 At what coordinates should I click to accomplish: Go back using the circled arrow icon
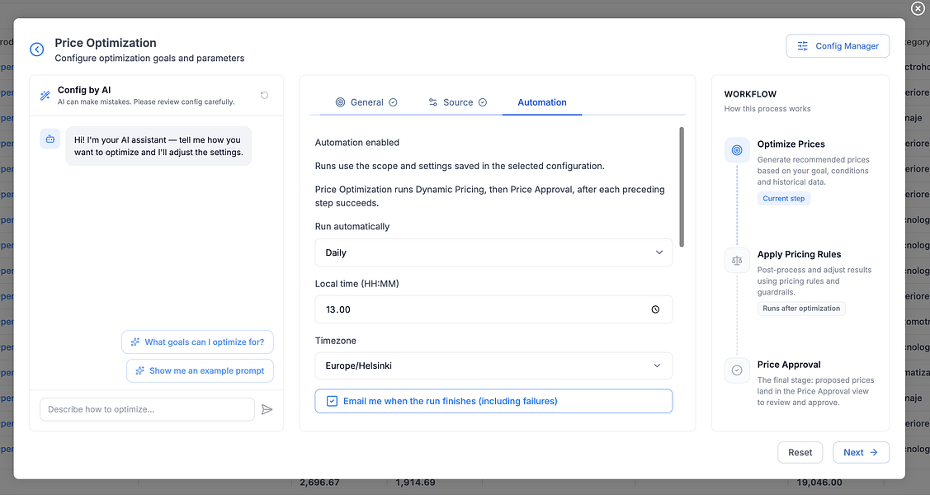[x=37, y=49]
